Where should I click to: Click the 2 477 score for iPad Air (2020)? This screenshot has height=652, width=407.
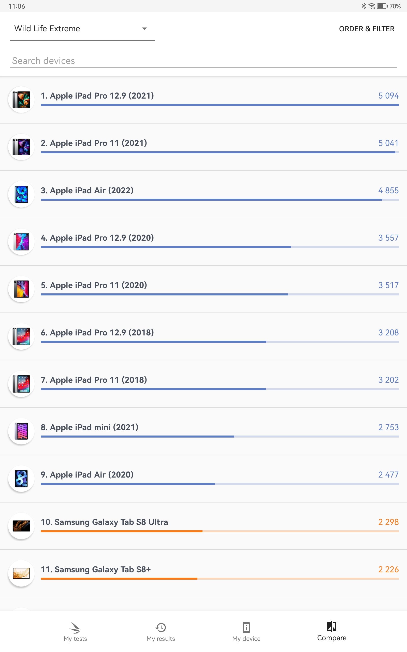coord(388,474)
